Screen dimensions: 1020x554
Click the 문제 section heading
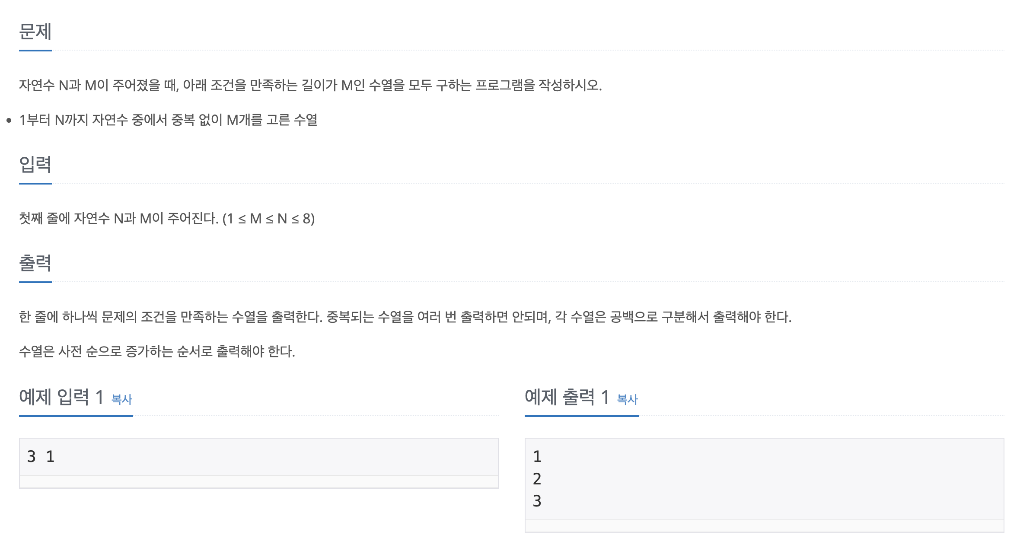pyautogui.click(x=35, y=32)
